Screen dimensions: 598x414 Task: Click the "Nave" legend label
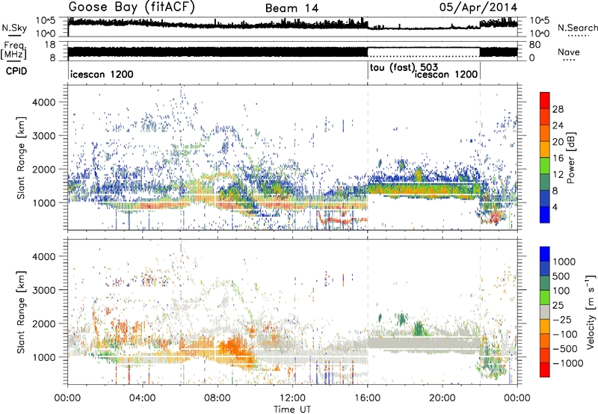[569, 52]
